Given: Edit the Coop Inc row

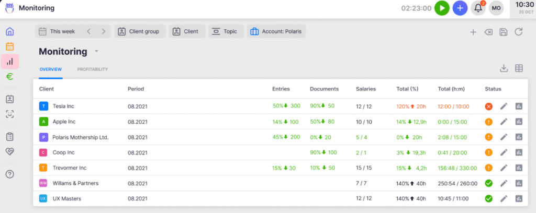Looking at the screenshot, I should point(504,152).
